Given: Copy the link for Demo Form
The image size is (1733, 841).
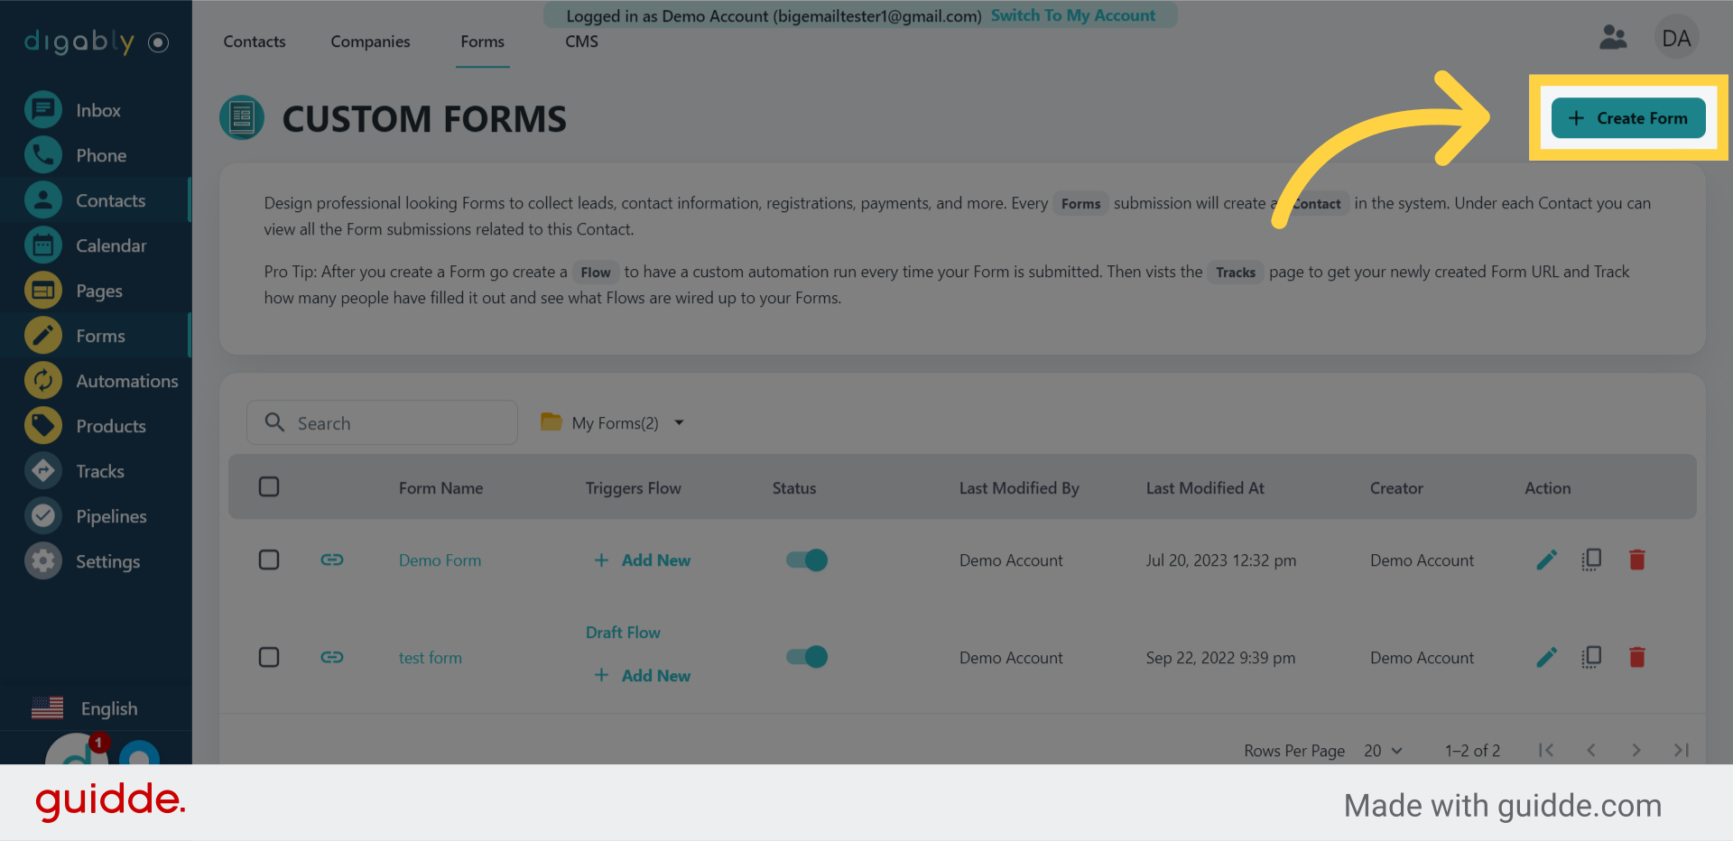Looking at the screenshot, I should point(332,559).
